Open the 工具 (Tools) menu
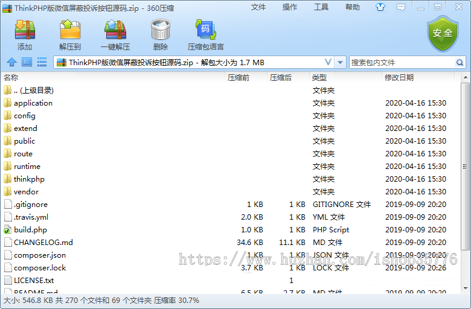Screen dimensions: 471x309 coord(321,7)
